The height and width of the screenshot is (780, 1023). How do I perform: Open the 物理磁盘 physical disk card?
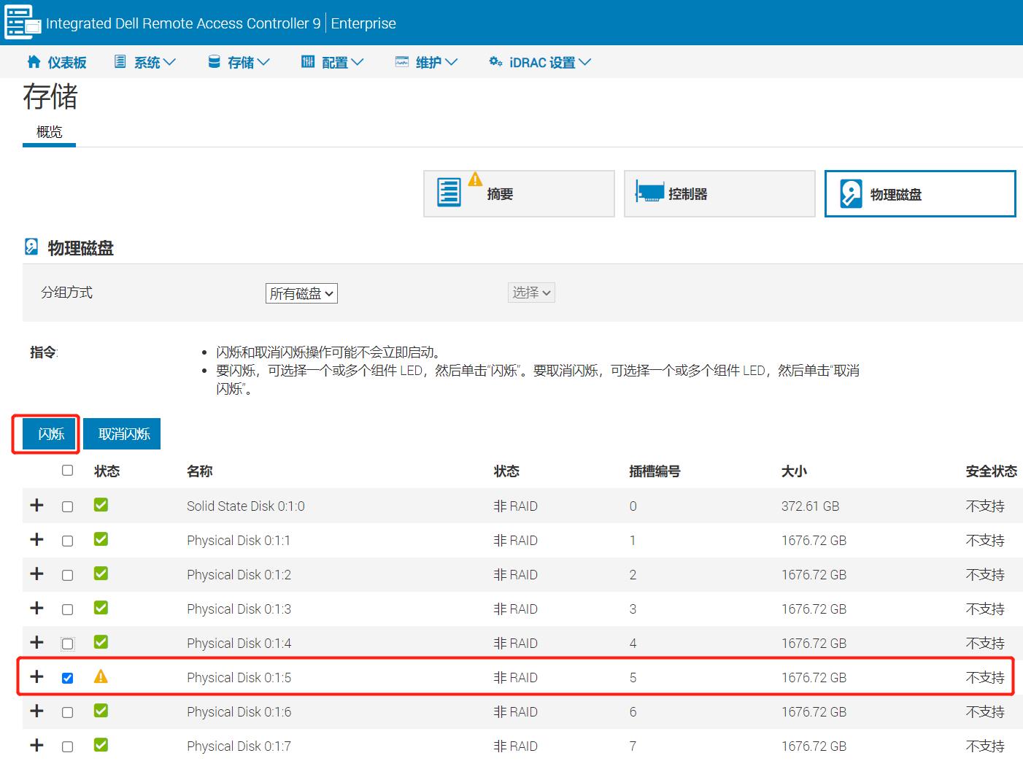[920, 193]
